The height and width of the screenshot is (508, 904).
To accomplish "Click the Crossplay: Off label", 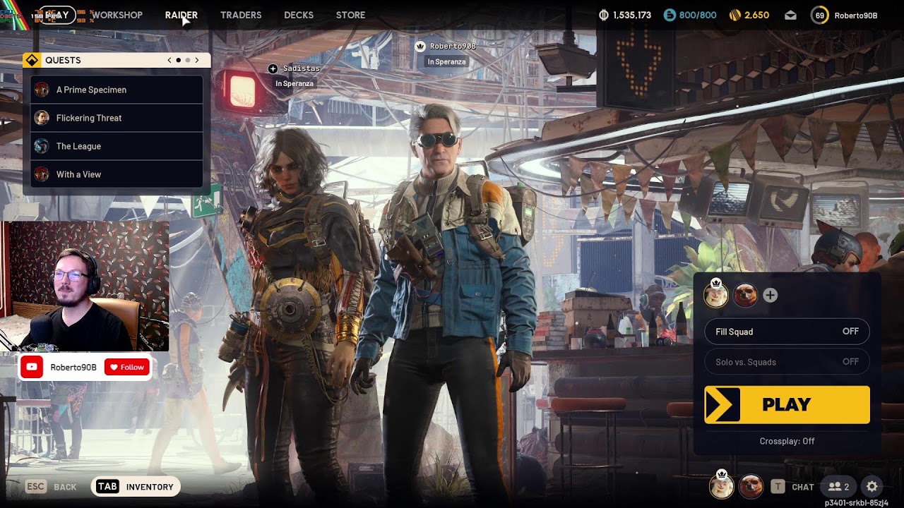I will point(787,441).
